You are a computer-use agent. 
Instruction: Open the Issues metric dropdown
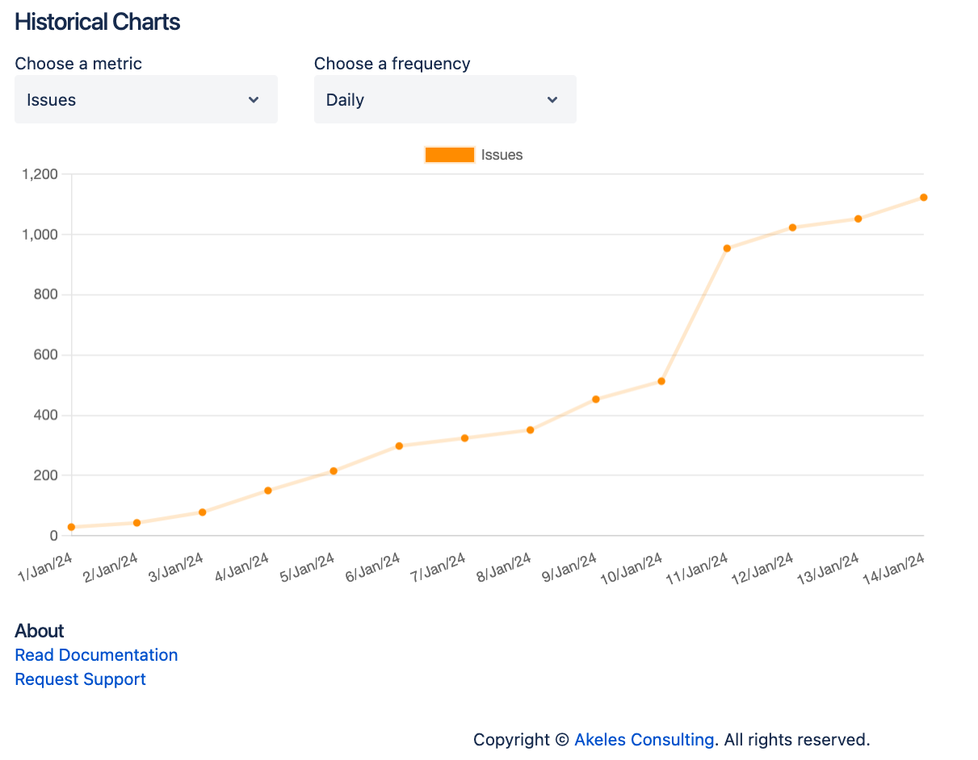click(145, 100)
